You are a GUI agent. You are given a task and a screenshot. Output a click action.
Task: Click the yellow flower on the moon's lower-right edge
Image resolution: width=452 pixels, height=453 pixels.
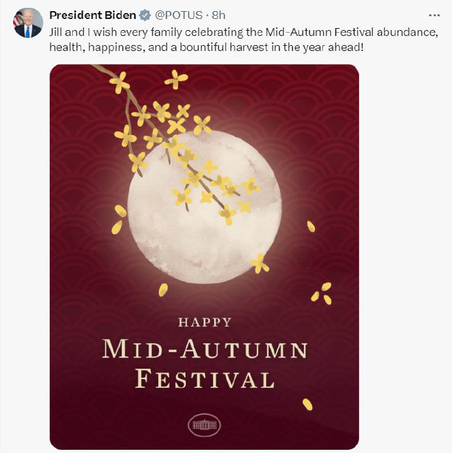(259, 263)
